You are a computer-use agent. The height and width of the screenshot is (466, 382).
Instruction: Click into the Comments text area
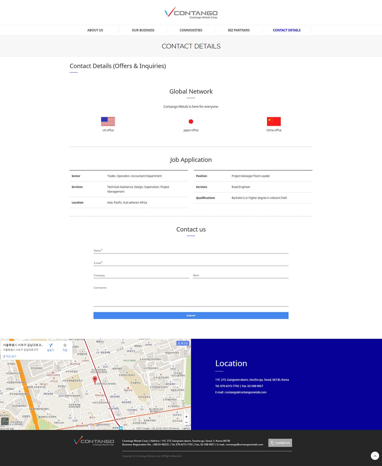[191, 296]
